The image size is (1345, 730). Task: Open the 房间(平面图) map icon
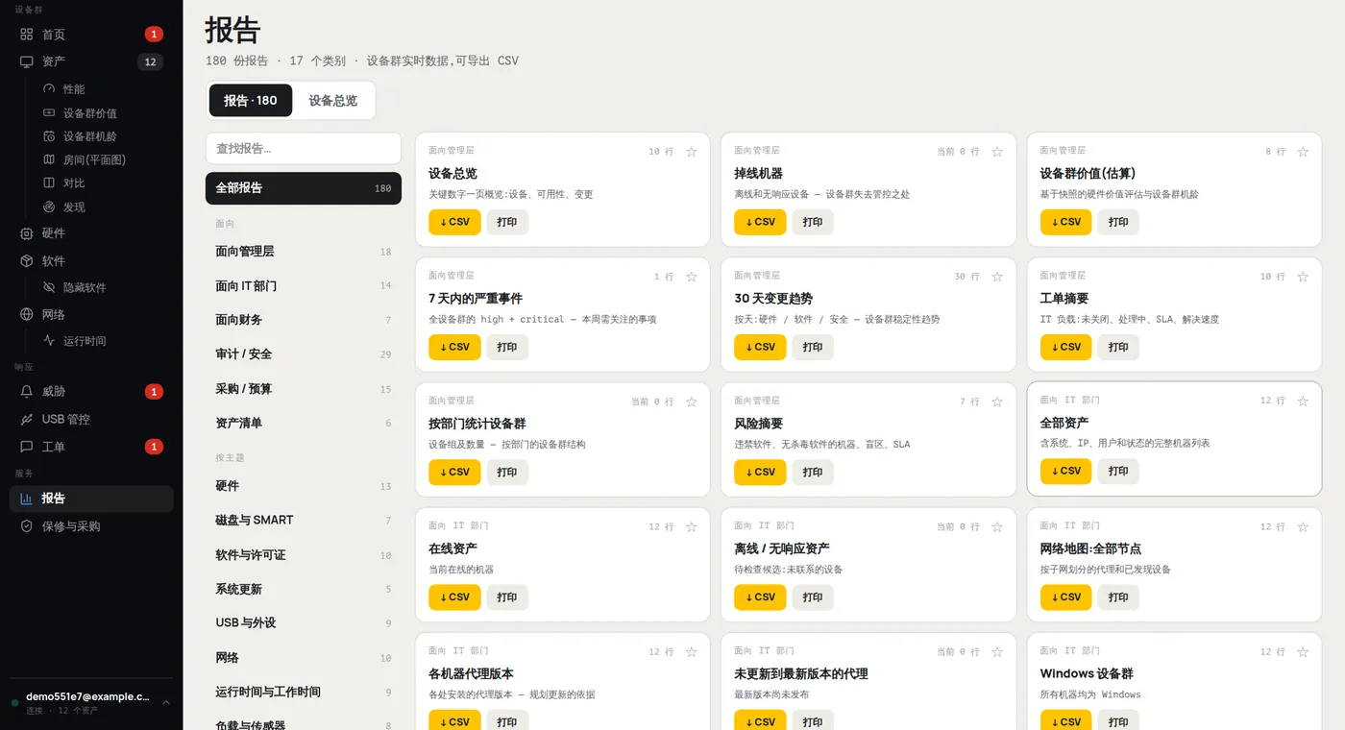(x=49, y=159)
